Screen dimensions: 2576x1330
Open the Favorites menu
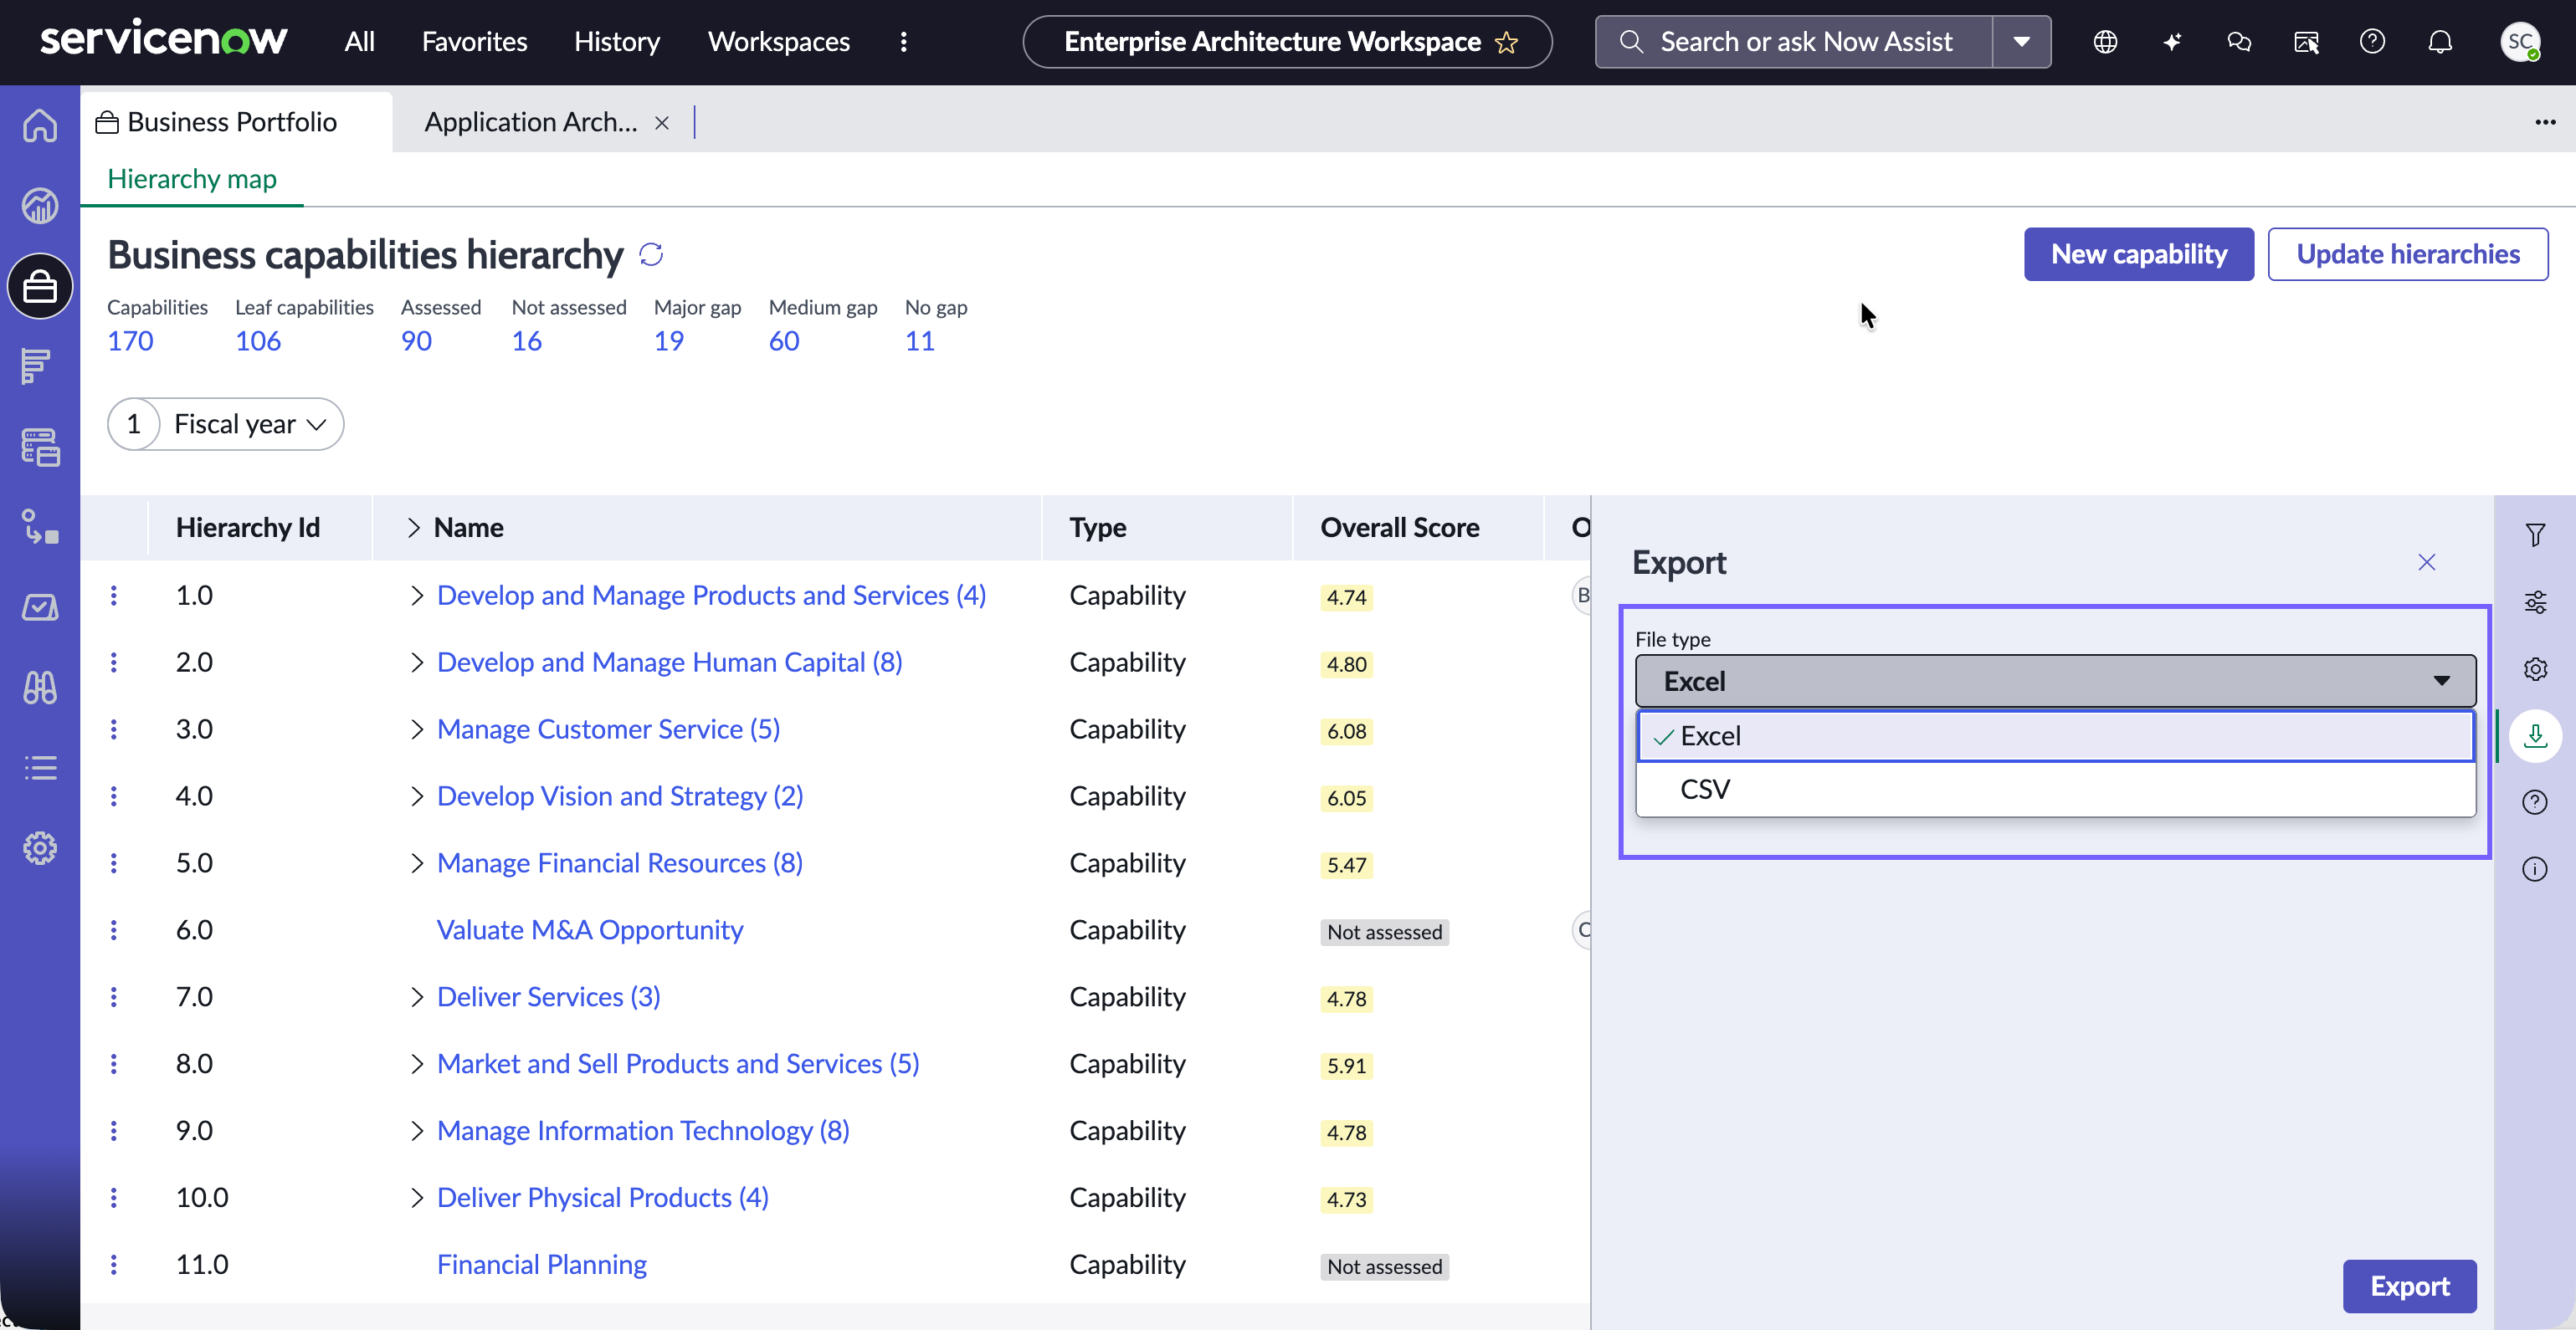coord(474,42)
